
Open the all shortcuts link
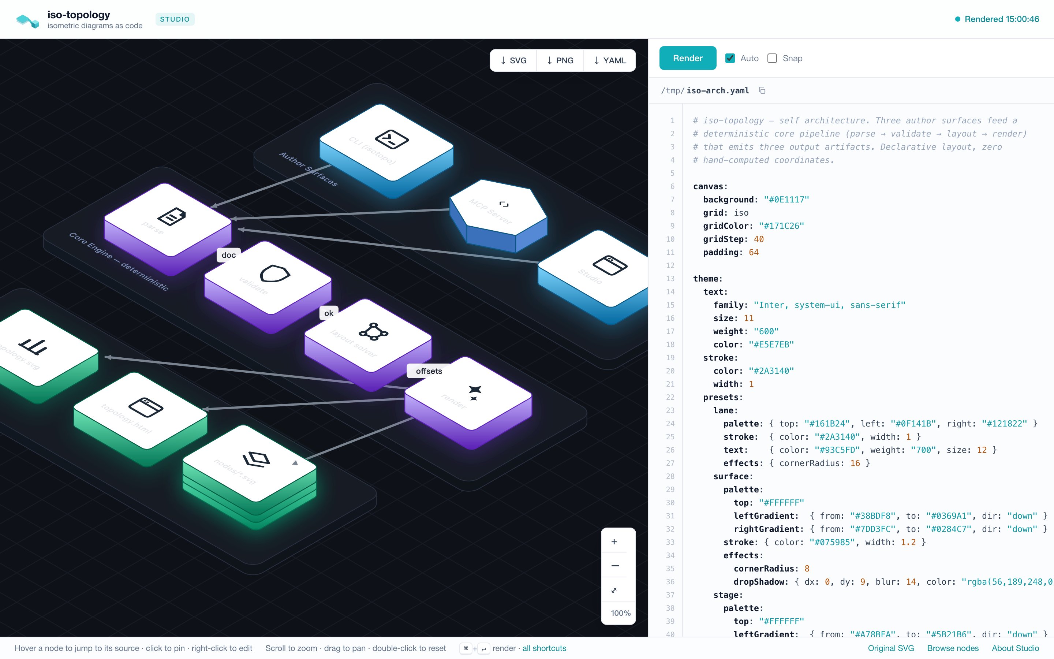(x=545, y=648)
